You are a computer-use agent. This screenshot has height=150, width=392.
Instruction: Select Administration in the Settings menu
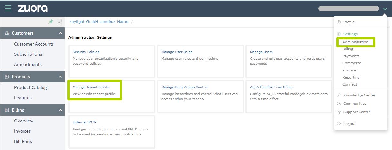pyautogui.click(x=355, y=42)
